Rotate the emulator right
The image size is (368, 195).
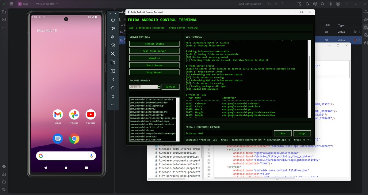point(113,71)
